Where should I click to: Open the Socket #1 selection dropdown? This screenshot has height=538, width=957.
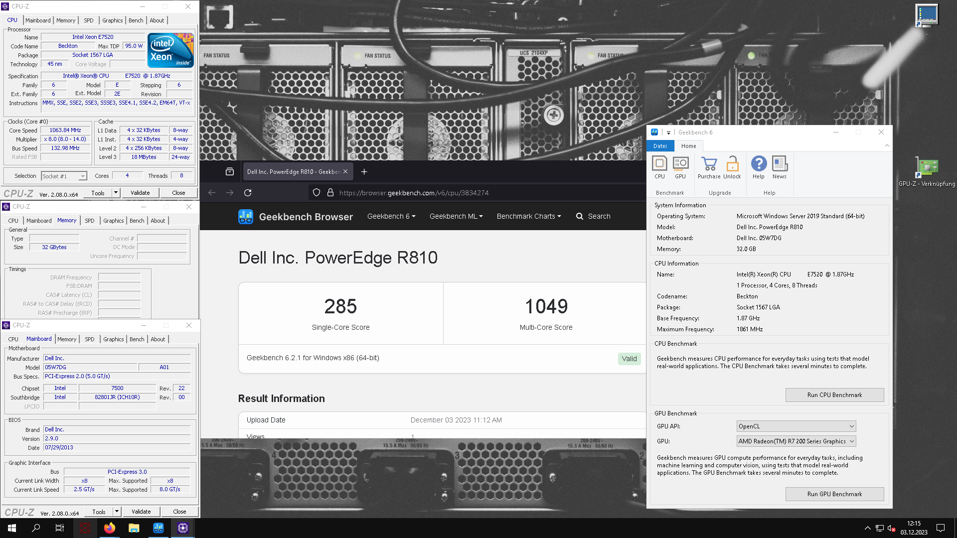[64, 176]
